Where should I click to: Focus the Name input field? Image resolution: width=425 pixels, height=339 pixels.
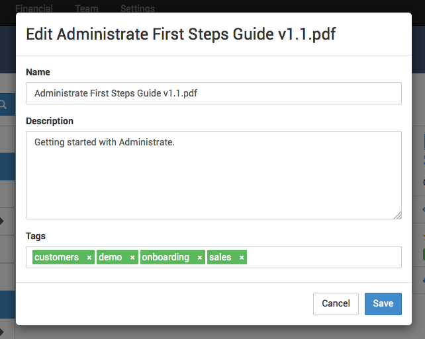[214, 93]
